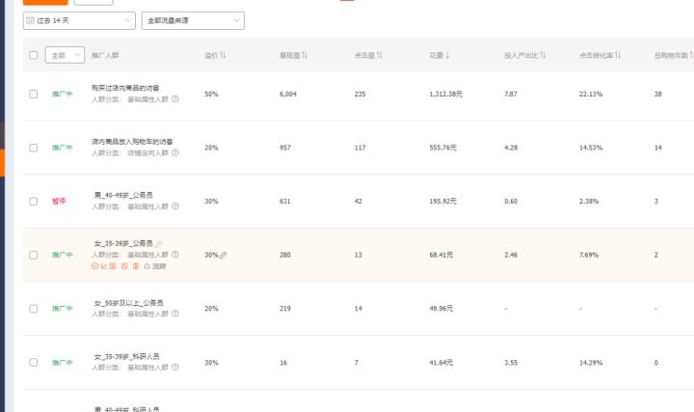Click the 41.64元 spend value

440,363
